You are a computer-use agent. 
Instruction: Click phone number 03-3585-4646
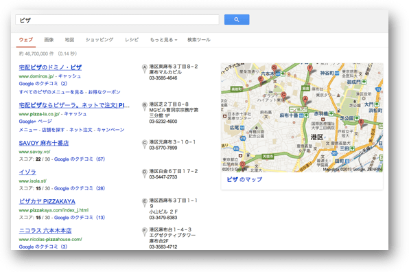[x=163, y=78]
